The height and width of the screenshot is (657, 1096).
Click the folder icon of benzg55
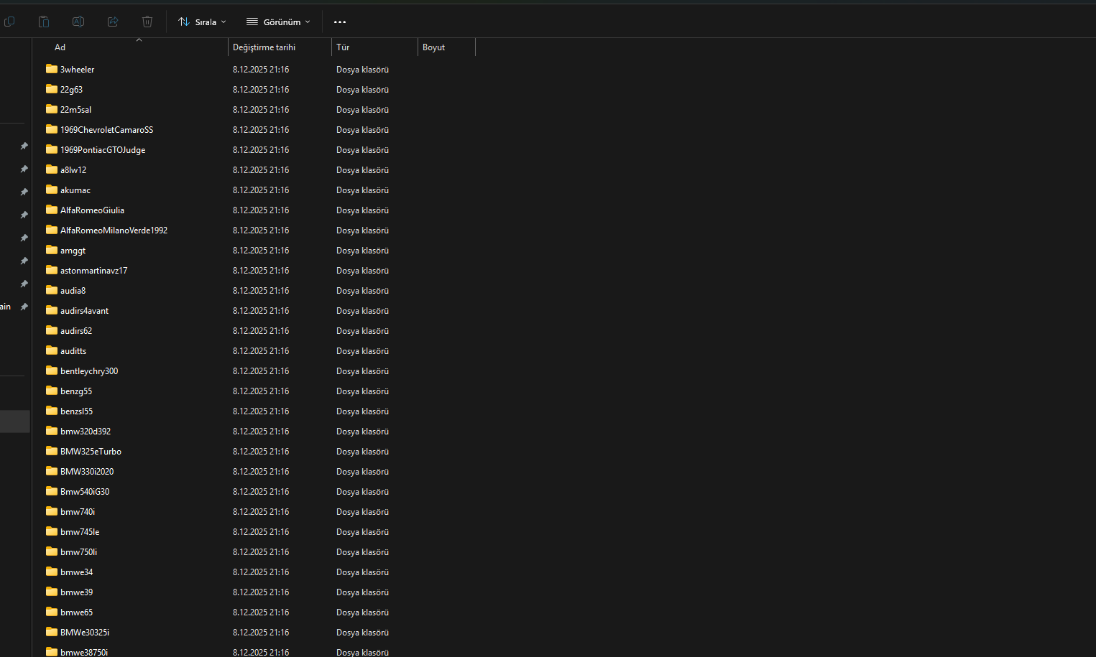[x=52, y=391]
